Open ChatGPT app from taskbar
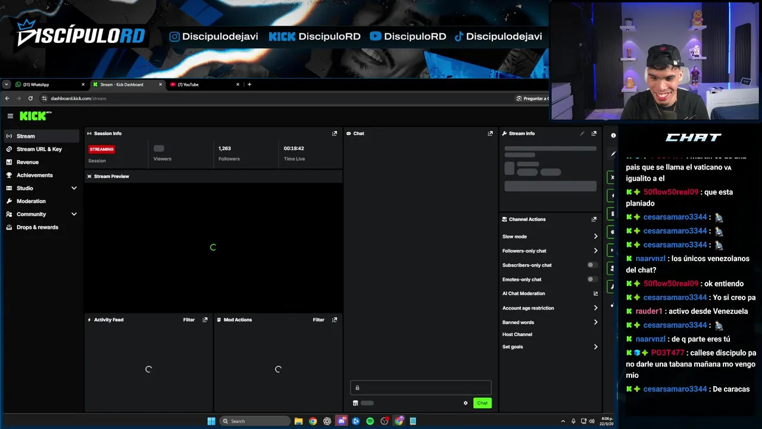Image resolution: width=762 pixels, height=429 pixels. click(x=327, y=421)
